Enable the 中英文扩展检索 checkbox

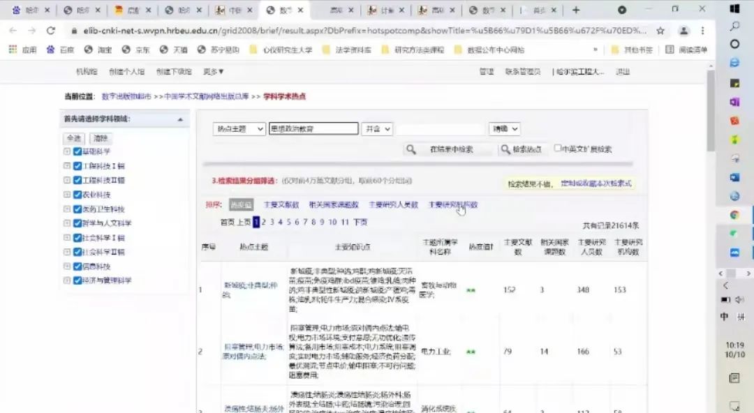(x=558, y=148)
